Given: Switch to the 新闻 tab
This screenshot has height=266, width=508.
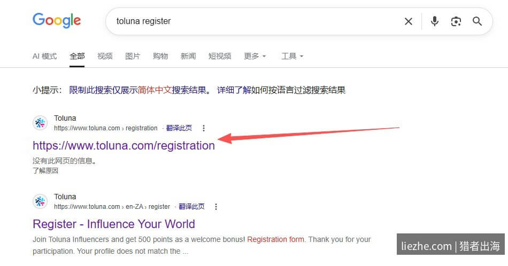Looking at the screenshot, I should (x=188, y=56).
